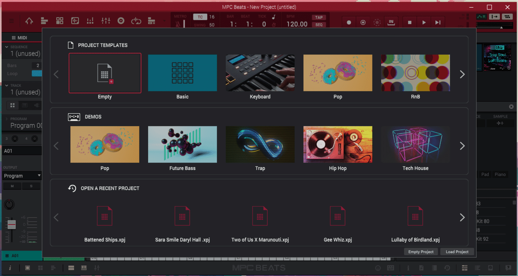Show previous project templates with left arrow
This screenshot has height=276, width=518.
click(56, 74)
